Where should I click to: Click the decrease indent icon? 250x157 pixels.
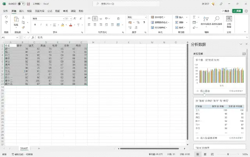(x=107, y=25)
